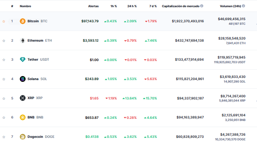Viewport: 257px width, 145px height.
Task: Sort by the 7 d % column header
Action: click(x=153, y=6)
